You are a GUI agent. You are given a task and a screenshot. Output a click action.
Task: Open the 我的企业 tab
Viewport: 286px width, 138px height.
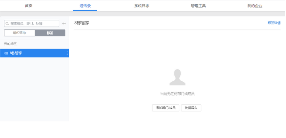pyautogui.click(x=255, y=6)
